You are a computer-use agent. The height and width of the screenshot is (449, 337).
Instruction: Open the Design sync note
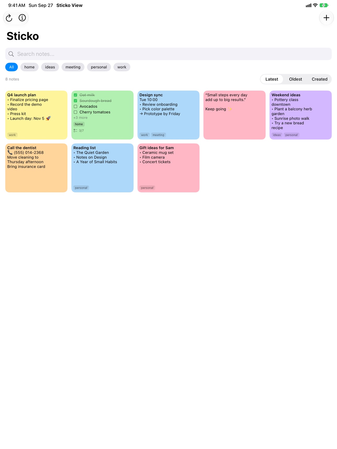(x=168, y=115)
